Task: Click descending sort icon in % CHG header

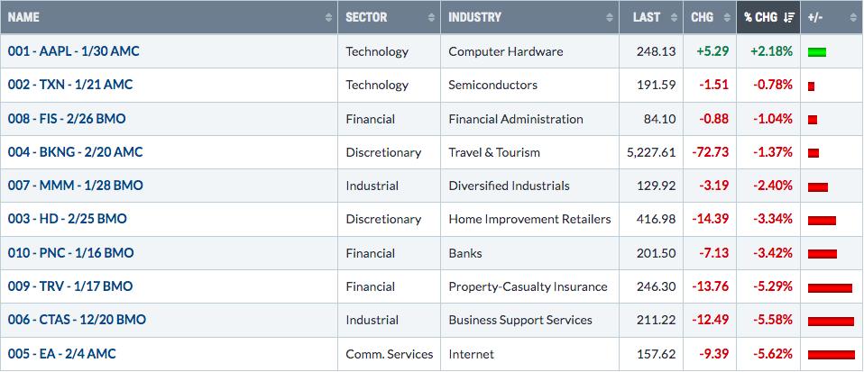Action: [x=789, y=18]
